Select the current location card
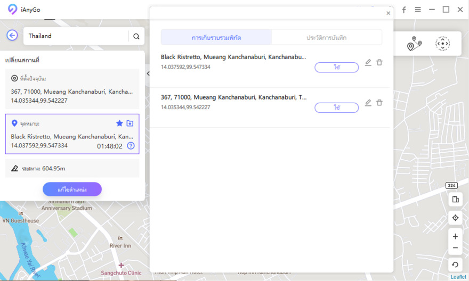Viewport: 469px width, 281px height. coord(72,89)
